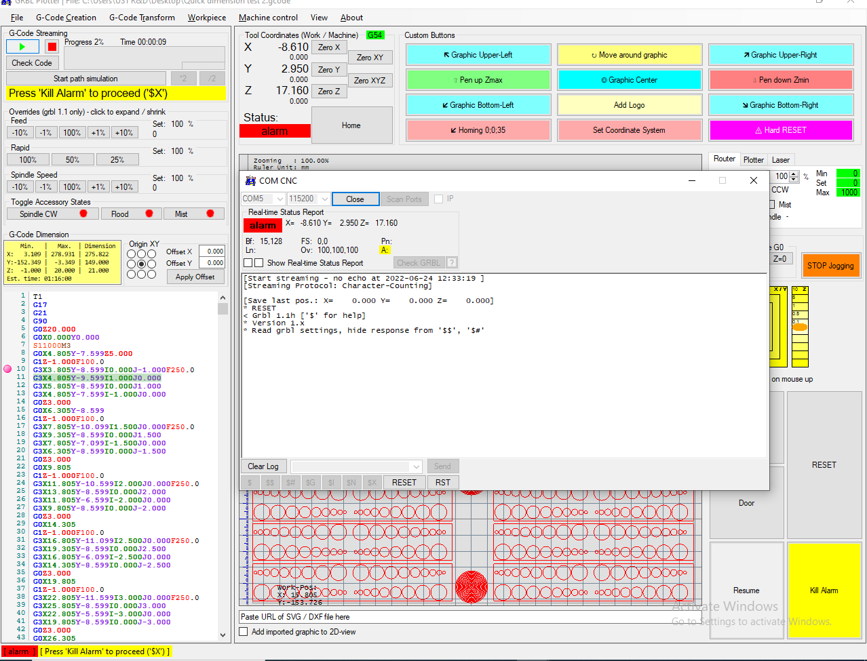Expand the command input dropdown beside Send
Screen dimensions: 867x661
click(x=416, y=466)
